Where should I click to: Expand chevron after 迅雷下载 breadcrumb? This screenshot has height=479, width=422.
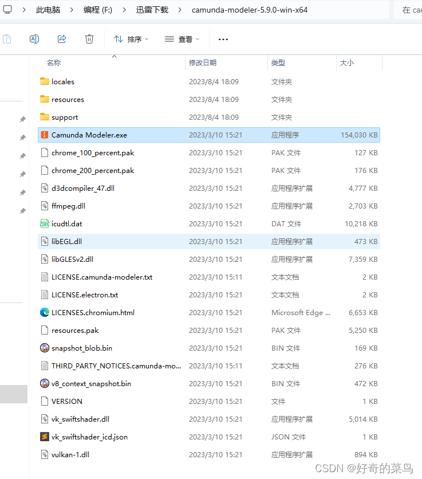click(x=180, y=10)
